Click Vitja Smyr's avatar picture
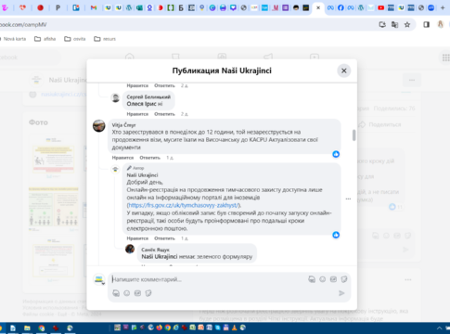450x334 pixels. click(x=99, y=126)
